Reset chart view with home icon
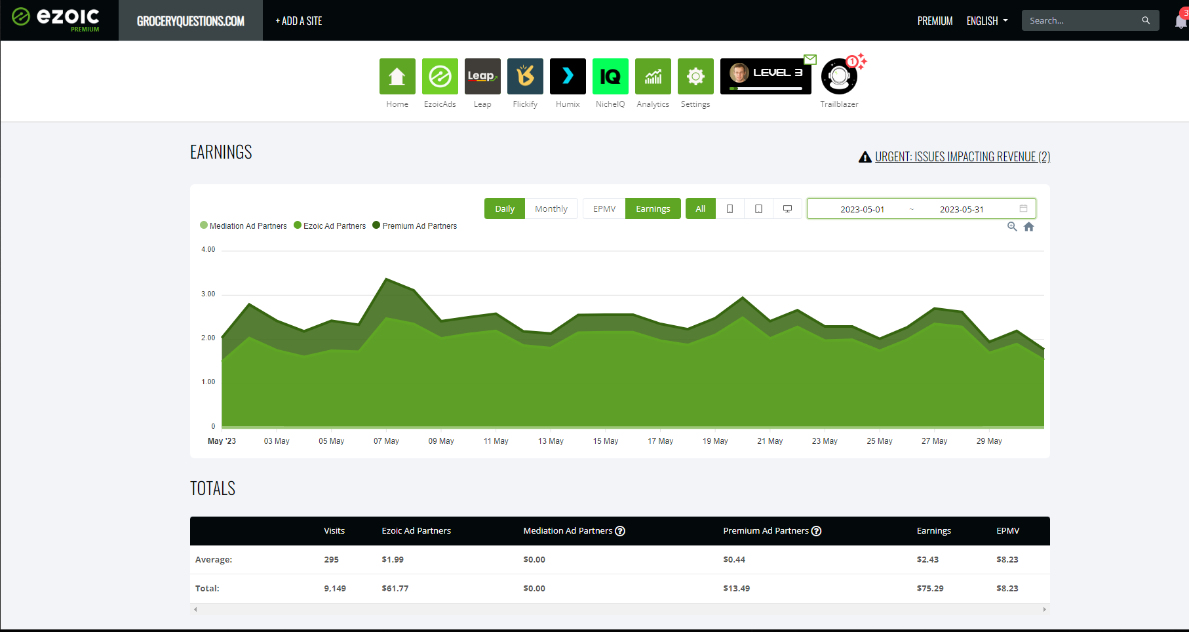 coord(1029,226)
